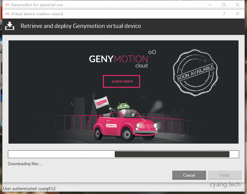Open help with the question mark button
The image size is (247, 194).
point(224,14)
